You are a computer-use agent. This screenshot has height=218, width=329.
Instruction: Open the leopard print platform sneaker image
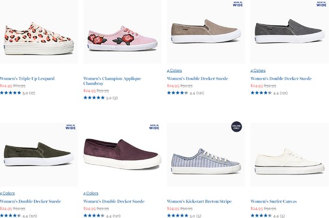[38, 39]
